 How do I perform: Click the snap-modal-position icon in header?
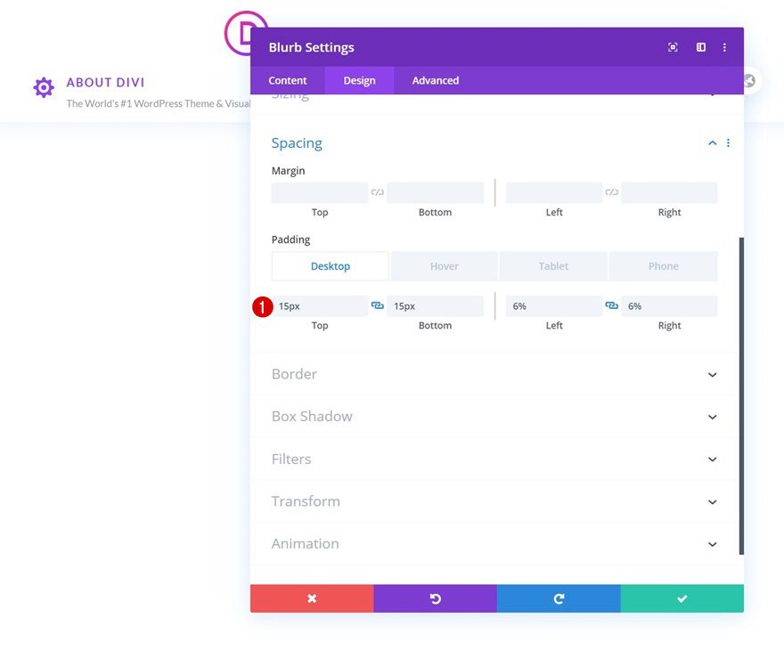point(673,46)
